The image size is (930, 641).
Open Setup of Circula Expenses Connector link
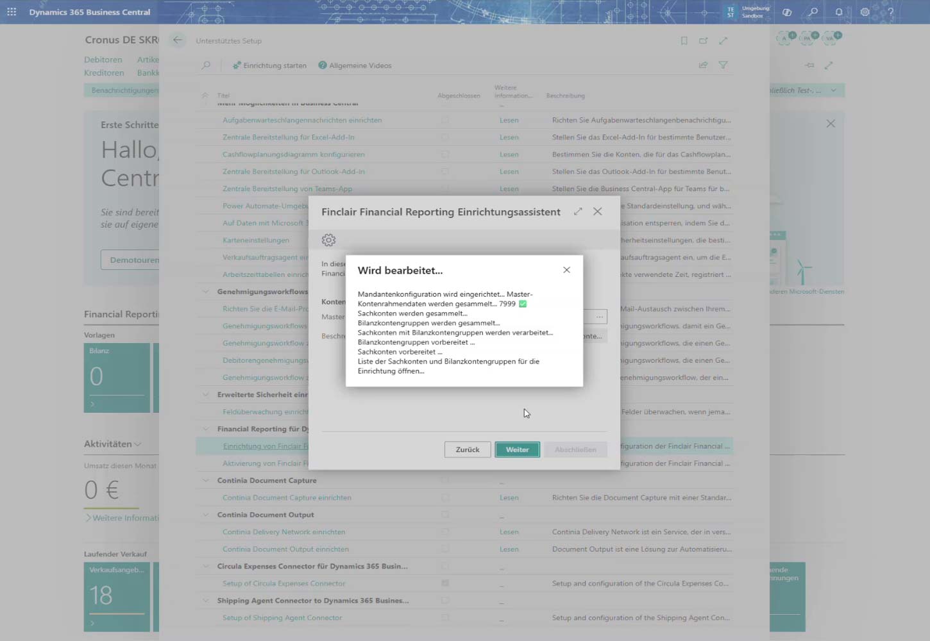(283, 583)
